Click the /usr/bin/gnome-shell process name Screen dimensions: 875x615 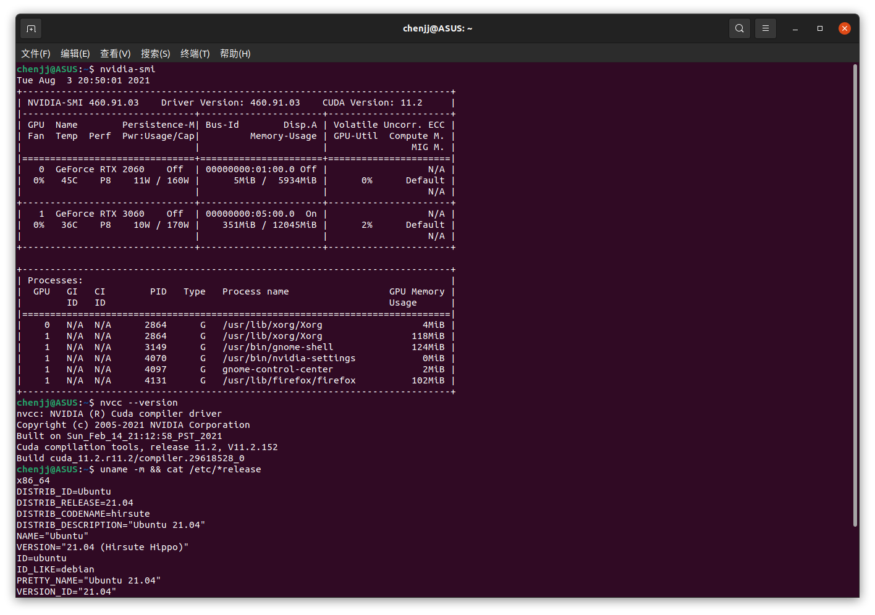[x=278, y=347]
